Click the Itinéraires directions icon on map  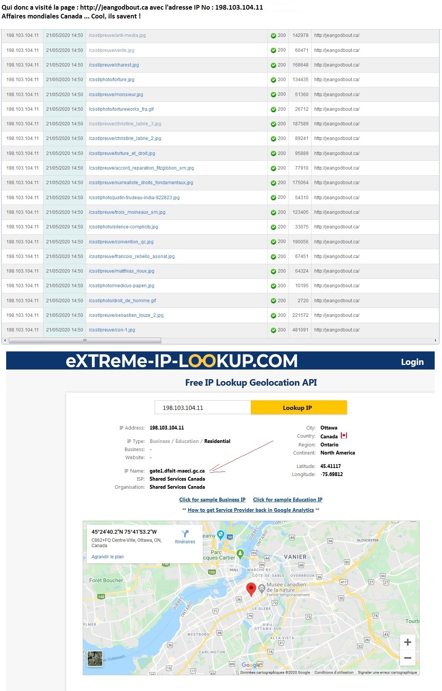click(185, 534)
